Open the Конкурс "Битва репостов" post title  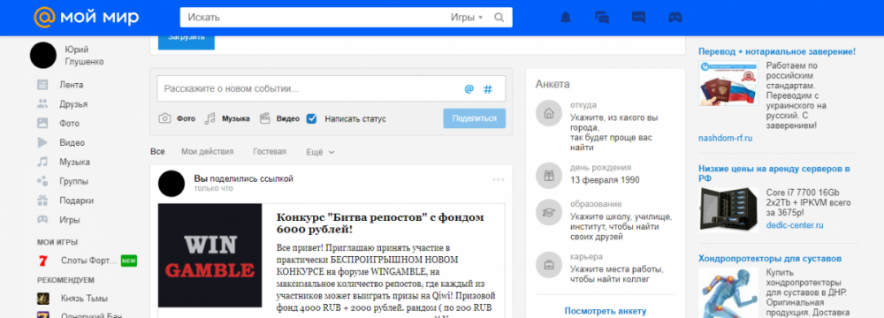[380, 223]
